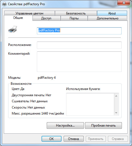Click the Применить button
This screenshot has width=132, height=146.
tap(96, 139)
